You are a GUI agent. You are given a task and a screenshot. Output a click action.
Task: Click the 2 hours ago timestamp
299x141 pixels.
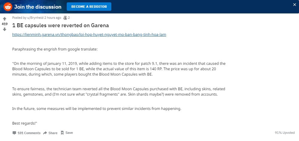coord(53,18)
